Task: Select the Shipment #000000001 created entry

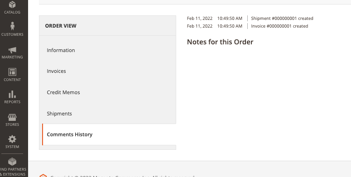Action: [282, 19]
